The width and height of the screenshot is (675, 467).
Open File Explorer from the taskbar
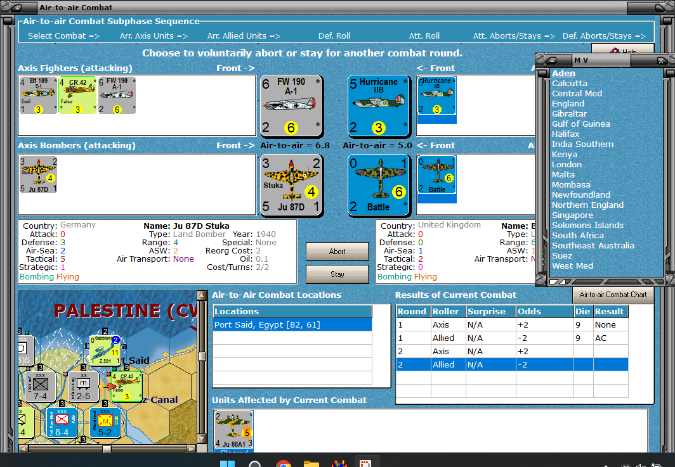click(x=311, y=463)
